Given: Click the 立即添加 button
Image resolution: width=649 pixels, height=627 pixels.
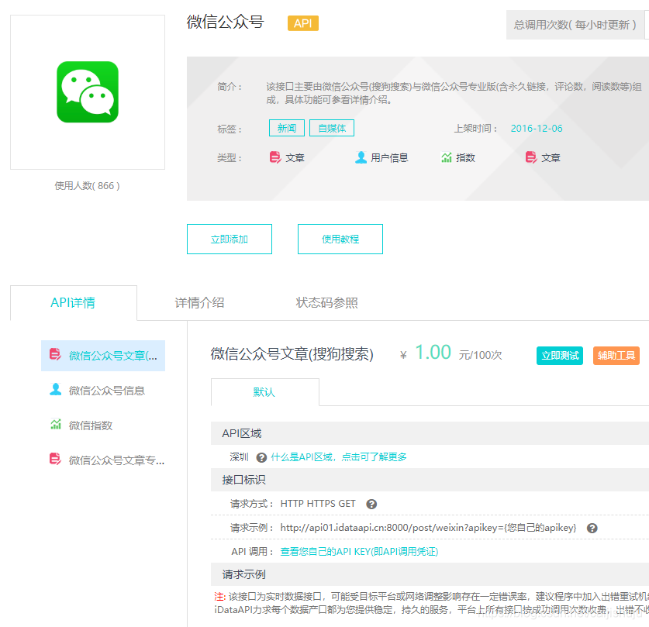Looking at the screenshot, I should coord(230,239).
